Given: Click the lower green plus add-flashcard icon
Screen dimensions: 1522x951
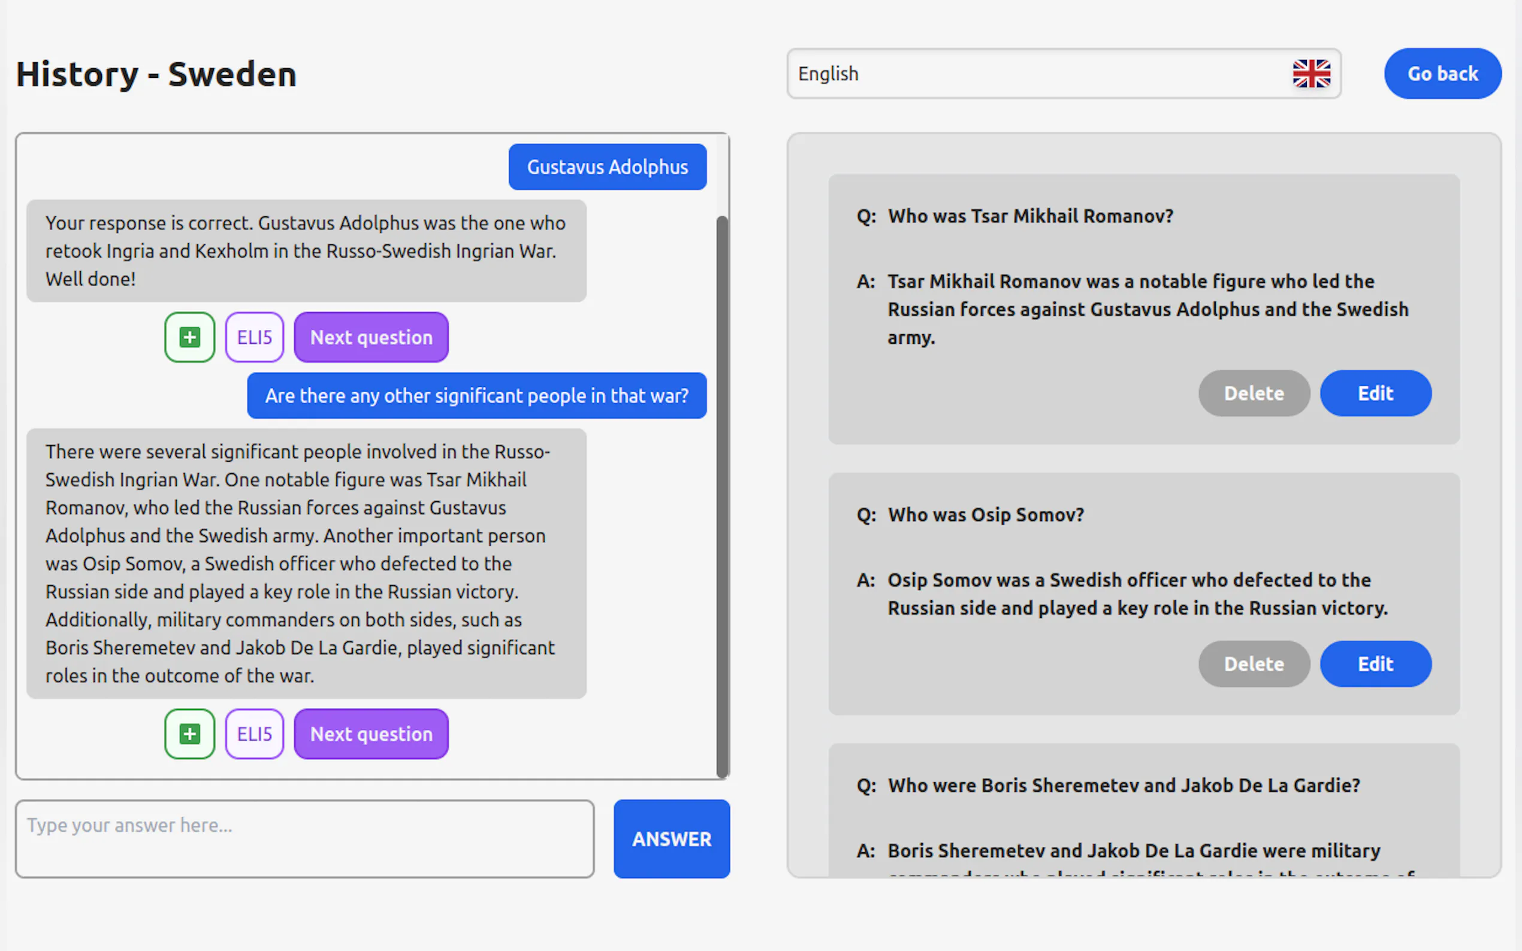Looking at the screenshot, I should [x=189, y=734].
